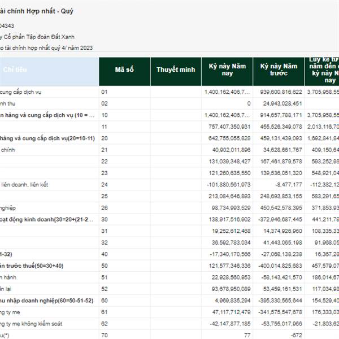Click value 24,943,028,451
Viewport: 339px width, 339px height.
282,103
